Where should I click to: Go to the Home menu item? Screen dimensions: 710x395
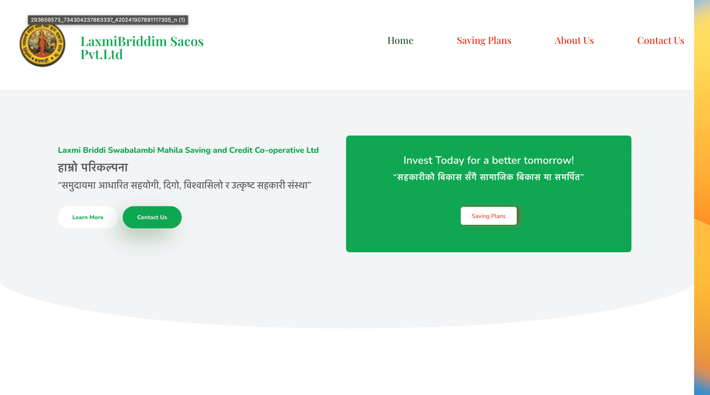click(400, 41)
